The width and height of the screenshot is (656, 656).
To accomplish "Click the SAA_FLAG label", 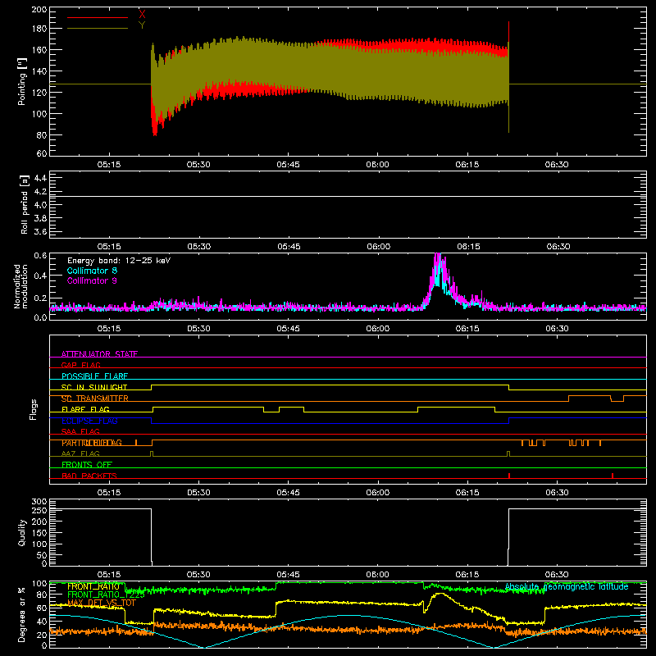I will pos(80,431).
